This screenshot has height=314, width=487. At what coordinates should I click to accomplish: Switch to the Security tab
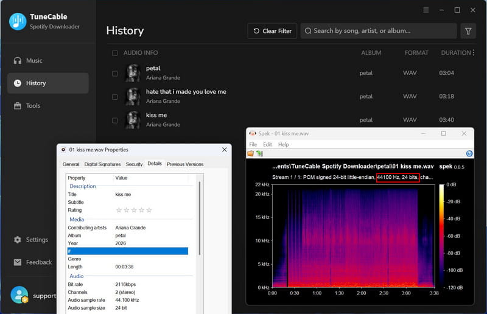[x=134, y=164]
